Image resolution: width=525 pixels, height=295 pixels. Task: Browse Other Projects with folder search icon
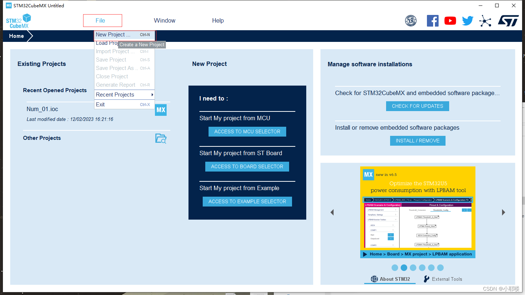161,138
